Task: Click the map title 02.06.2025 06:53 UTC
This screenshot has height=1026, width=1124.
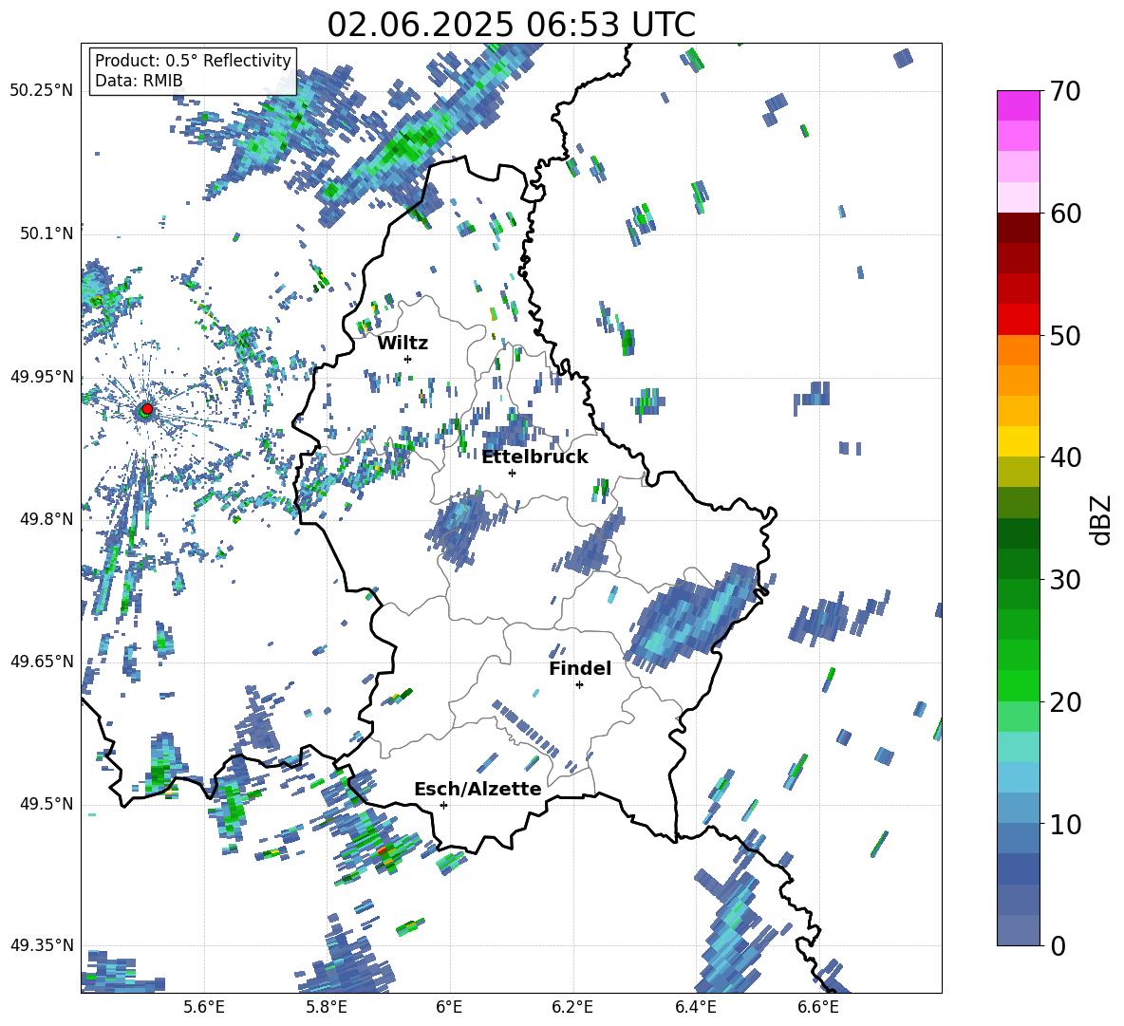Action: (x=511, y=25)
